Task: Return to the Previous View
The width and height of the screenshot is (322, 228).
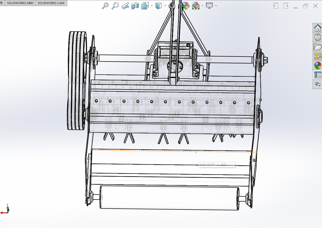Action: [125, 6]
